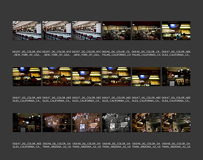Screen dimensions: 203x160
Task: Click 06646 label under woman looking down thumbnail
Action: 116,53
